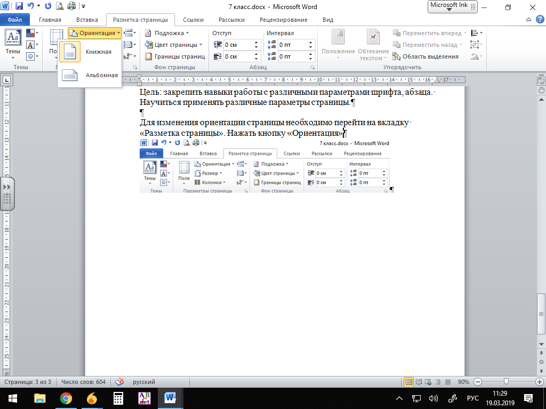
Task: Click the zoom out minus button
Action: point(477,382)
